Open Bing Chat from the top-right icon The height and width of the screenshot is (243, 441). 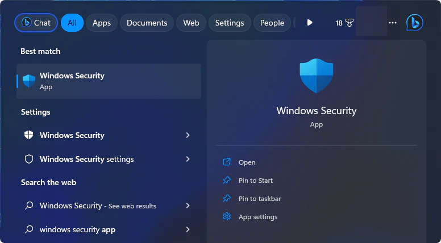point(414,23)
